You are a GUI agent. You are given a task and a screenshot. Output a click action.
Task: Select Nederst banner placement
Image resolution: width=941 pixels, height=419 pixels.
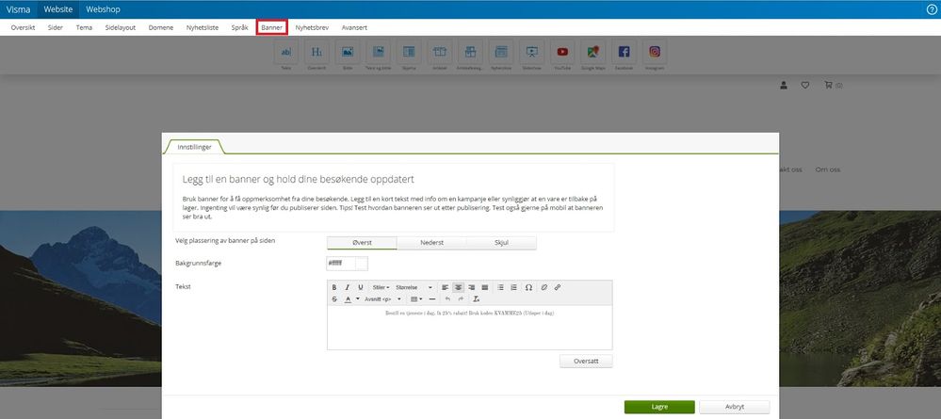431,243
